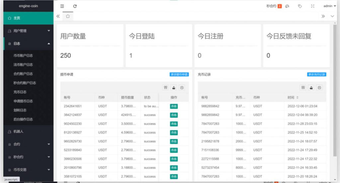Image resolution: width=340 pixels, height=183 pixels.
Task: Click 查看 for account 3581072105
Action: (174, 176)
